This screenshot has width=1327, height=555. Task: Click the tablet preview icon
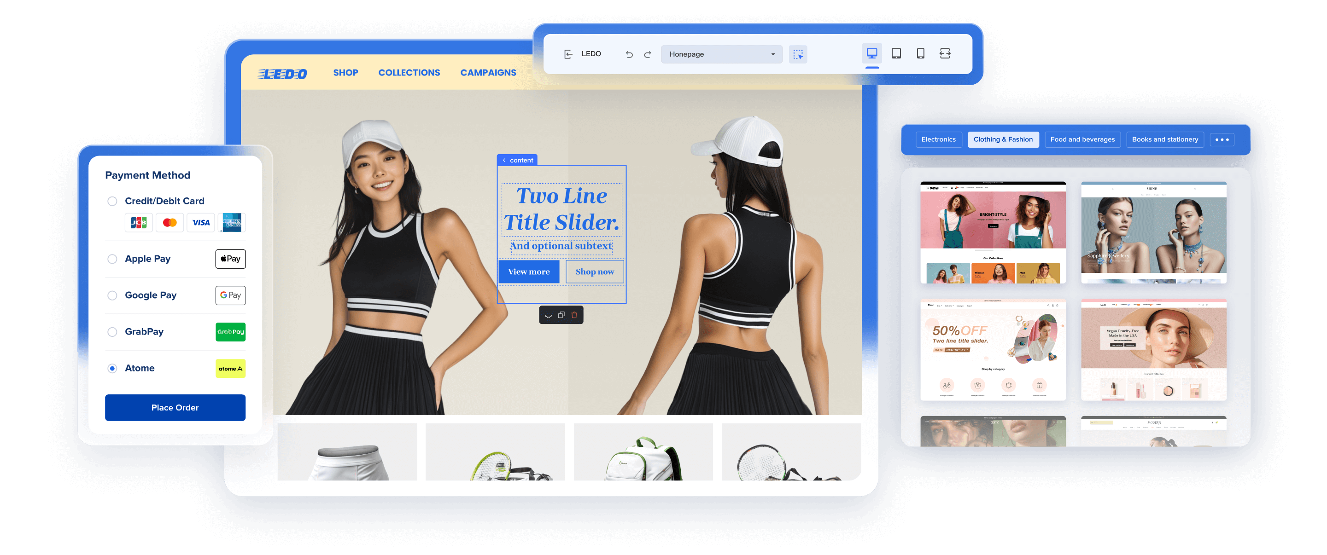pos(894,53)
